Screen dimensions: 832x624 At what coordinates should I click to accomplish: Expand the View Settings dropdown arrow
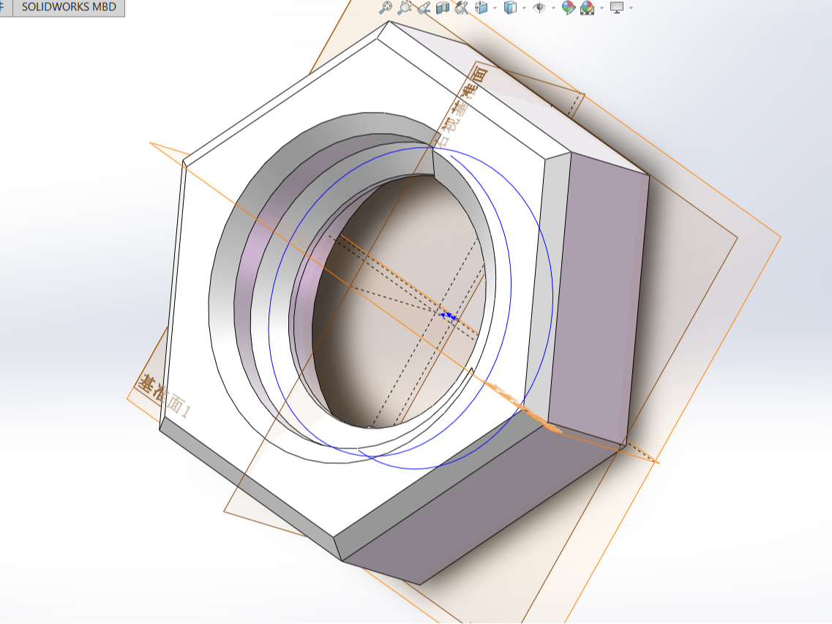point(631,8)
